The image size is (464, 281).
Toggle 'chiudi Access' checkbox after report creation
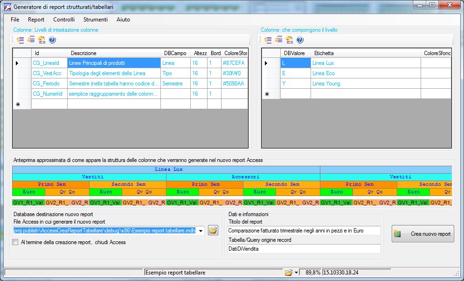pyautogui.click(x=15, y=242)
